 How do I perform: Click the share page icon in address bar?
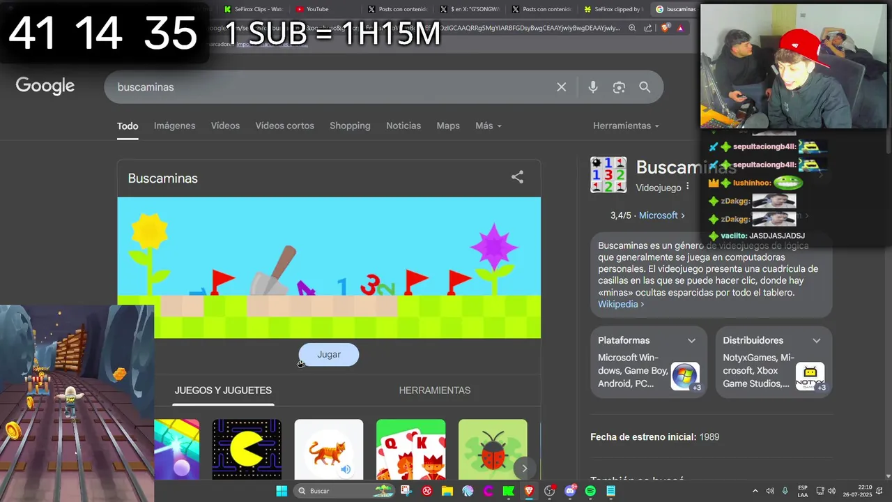point(648,28)
